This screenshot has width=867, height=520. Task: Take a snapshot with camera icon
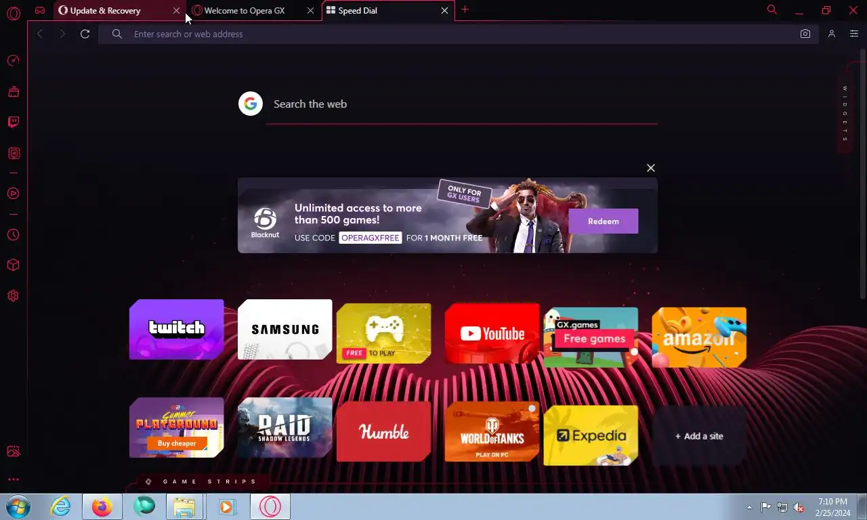click(x=805, y=34)
